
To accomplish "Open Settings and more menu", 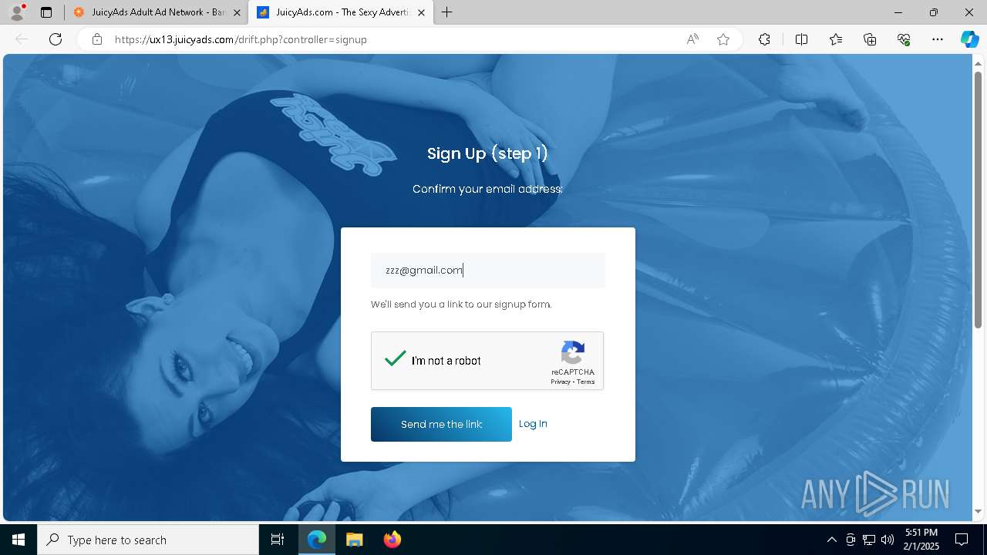I will point(938,39).
